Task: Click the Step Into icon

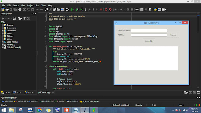Action: click(x=85, y=9)
